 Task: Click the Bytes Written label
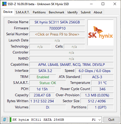coord(18,101)
